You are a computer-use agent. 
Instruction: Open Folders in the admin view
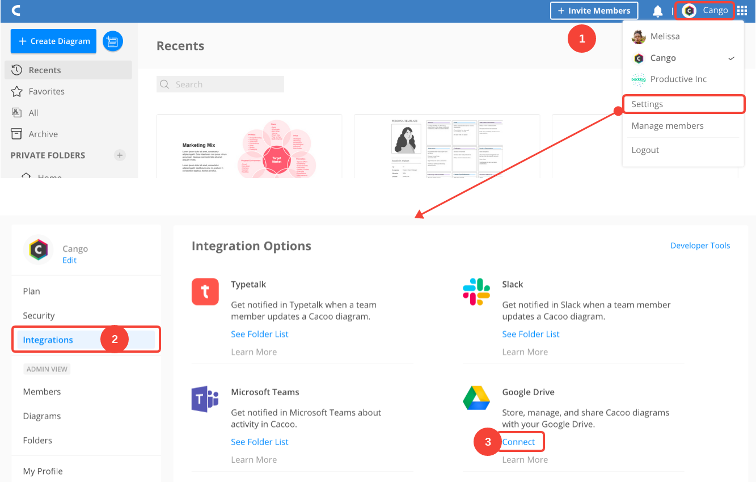pos(37,441)
